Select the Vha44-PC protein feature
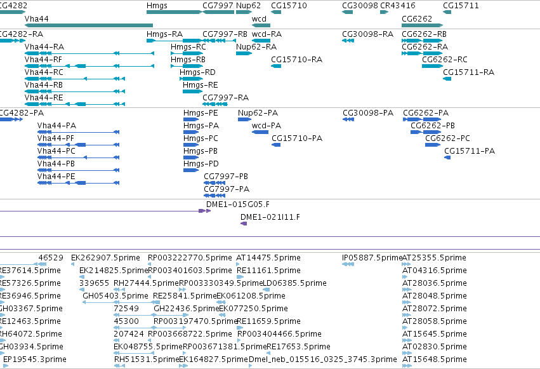540x369 pixels. [x=79, y=158]
